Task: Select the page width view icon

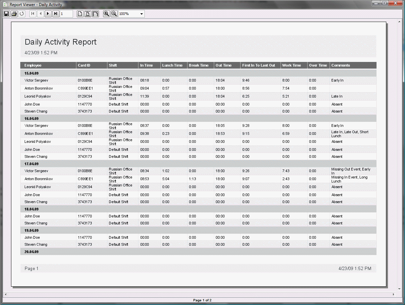Action: [88, 14]
